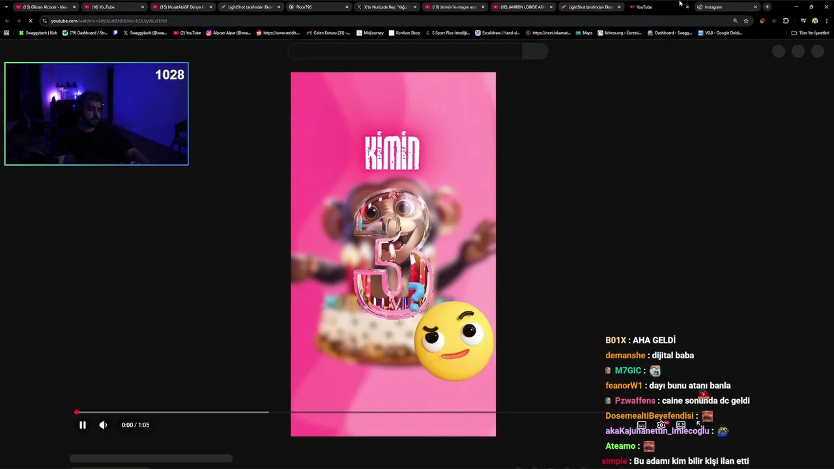The height and width of the screenshot is (469, 834).
Task: Open the Midjourney bookmark
Action: coord(371,33)
